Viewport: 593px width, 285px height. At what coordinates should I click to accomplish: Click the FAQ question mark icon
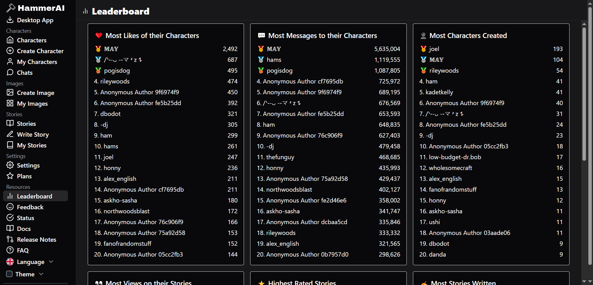(10, 250)
